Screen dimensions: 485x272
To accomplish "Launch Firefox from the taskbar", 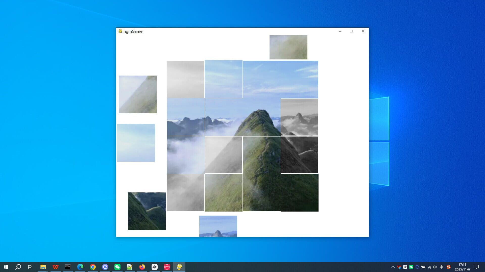I will [x=142, y=267].
